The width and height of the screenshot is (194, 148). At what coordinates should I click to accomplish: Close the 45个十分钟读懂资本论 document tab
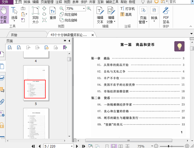coord(93,35)
